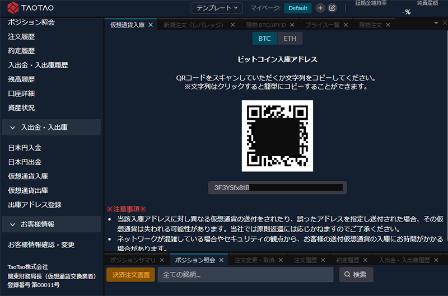This screenshot has height=296, width=448.
Task: Open the テンプレート dropdown
Action: (x=217, y=8)
